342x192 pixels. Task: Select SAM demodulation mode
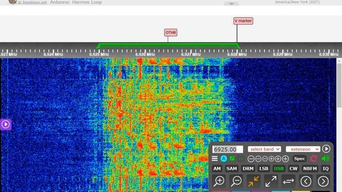pos(231,169)
